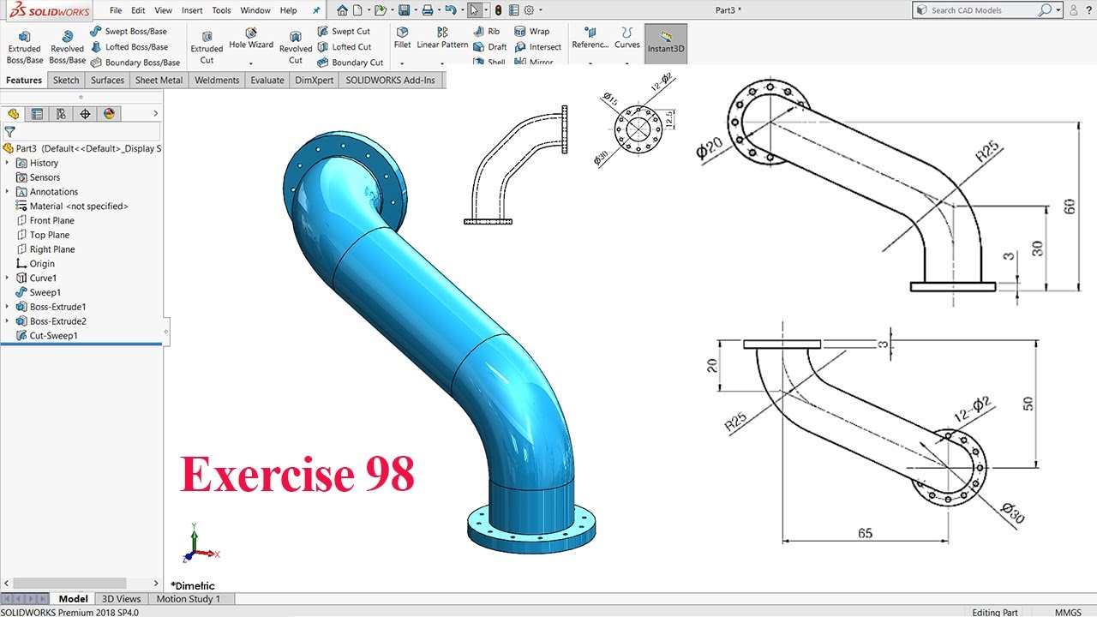Expand more manager tabs chevron
Screen dimensions: 1097x617
(x=155, y=114)
